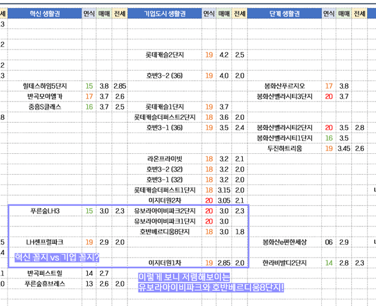376x306 pixels.
Task: Select the 롯데캐슬2단지 cell
Action: [164, 55]
